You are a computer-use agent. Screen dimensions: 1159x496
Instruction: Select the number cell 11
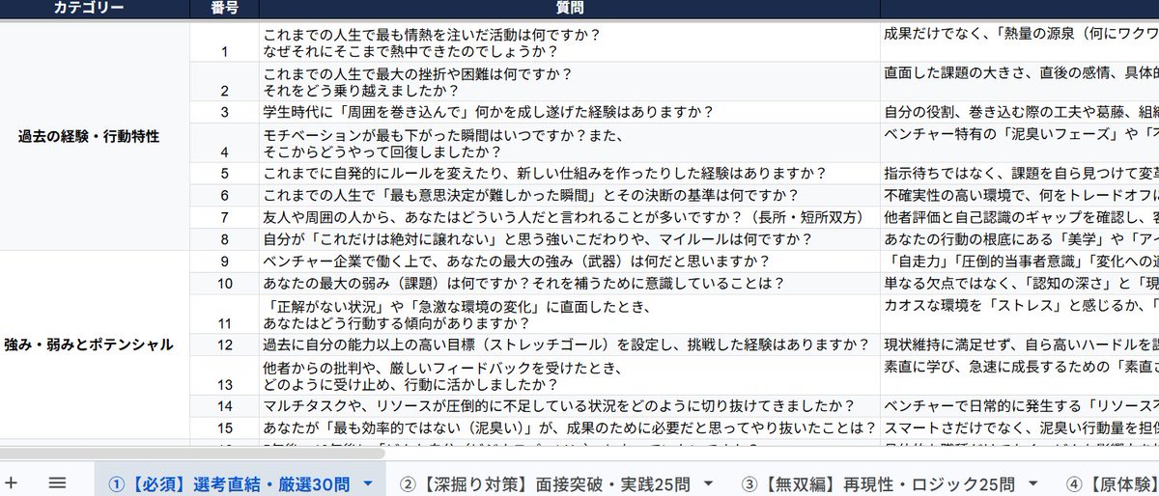pyautogui.click(x=224, y=315)
